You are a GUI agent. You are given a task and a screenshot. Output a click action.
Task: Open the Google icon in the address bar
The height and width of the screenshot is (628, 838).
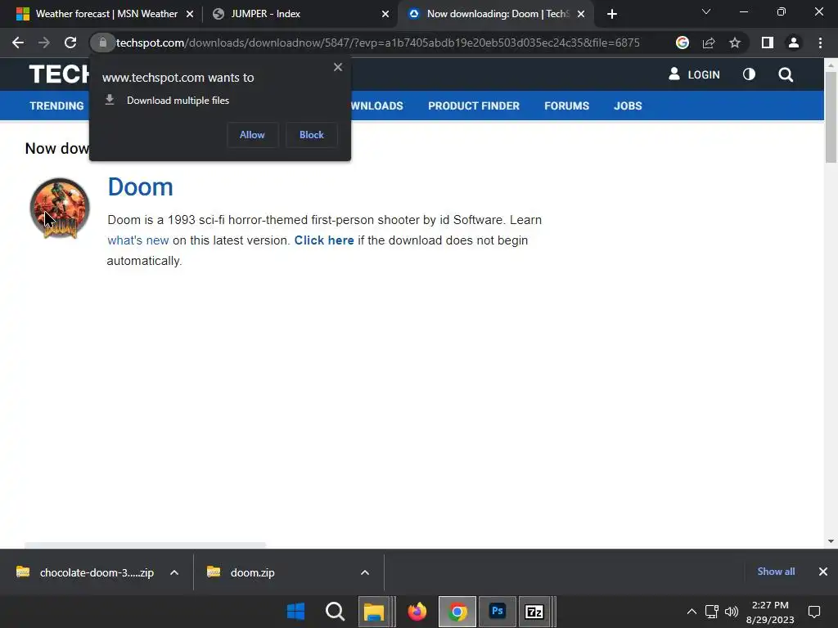(682, 43)
